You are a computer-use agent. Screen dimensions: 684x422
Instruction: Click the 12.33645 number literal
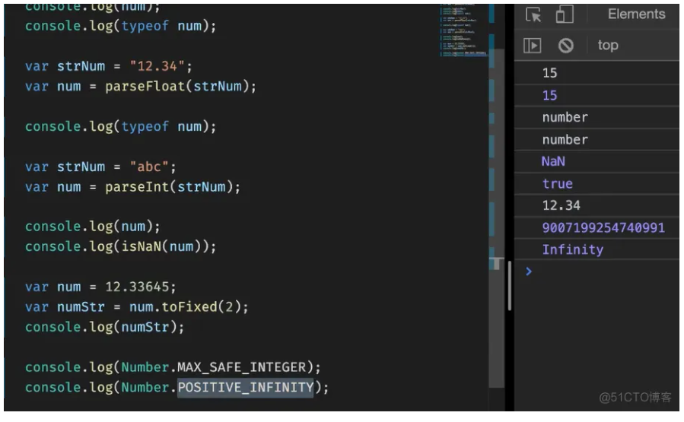137,287
